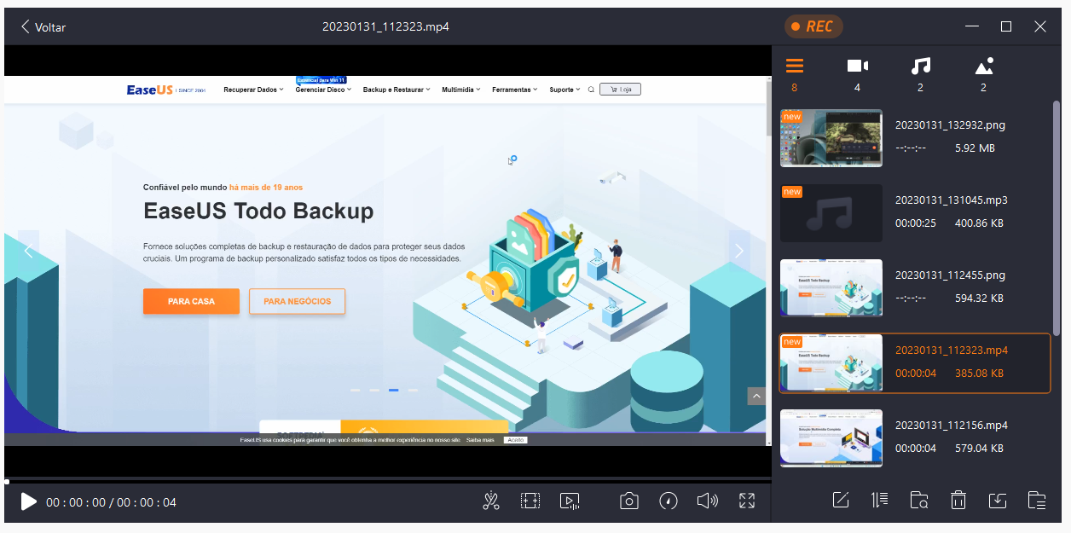
Task: Expand Suporte menu in the preview
Action: pos(564,90)
